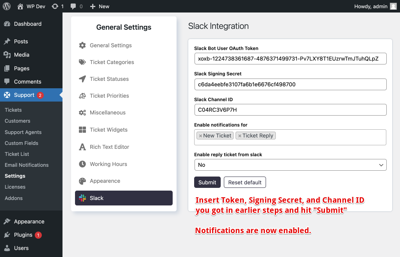Focus the Slack Signing Secret field
The height and width of the screenshot is (257, 400).
click(290, 84)
